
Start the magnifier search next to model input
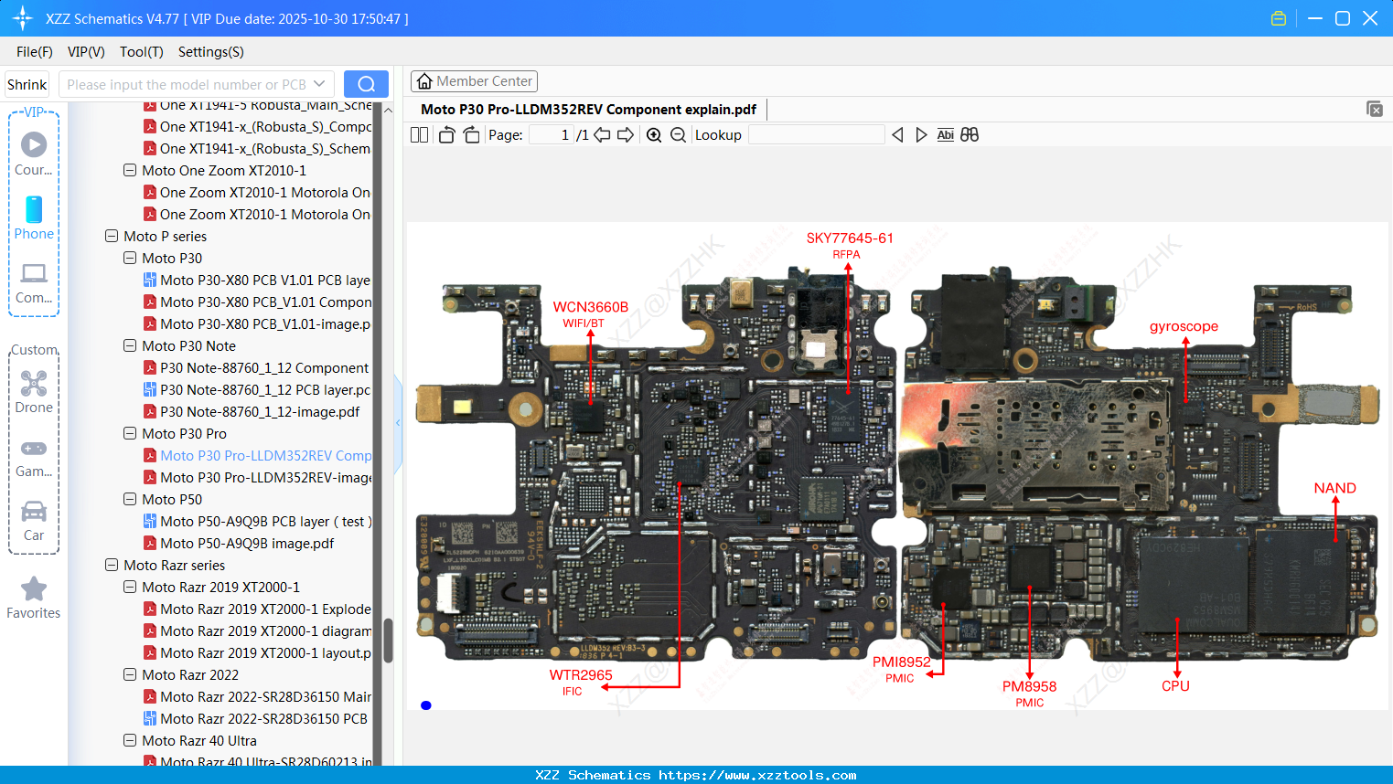pyautogui.click(x=366, y=83)
